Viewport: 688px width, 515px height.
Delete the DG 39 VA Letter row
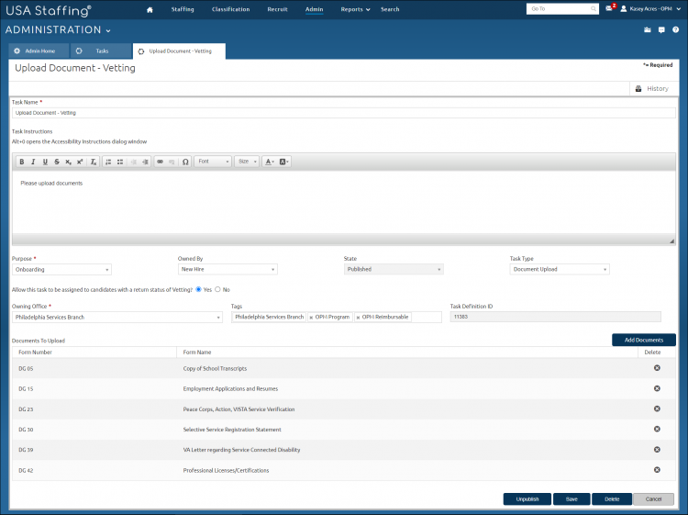(657, 450)
